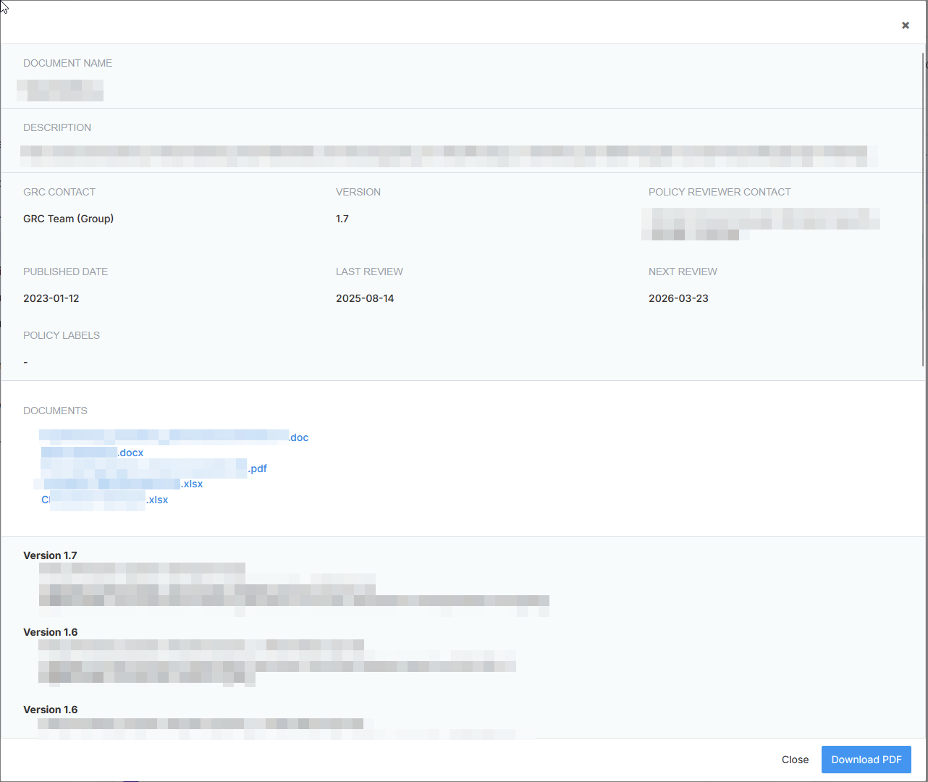The height and width of the screenshot is (782, 928).
Task: Click the DOCUMENT NAME field label
Action: (x=67, y=63)
